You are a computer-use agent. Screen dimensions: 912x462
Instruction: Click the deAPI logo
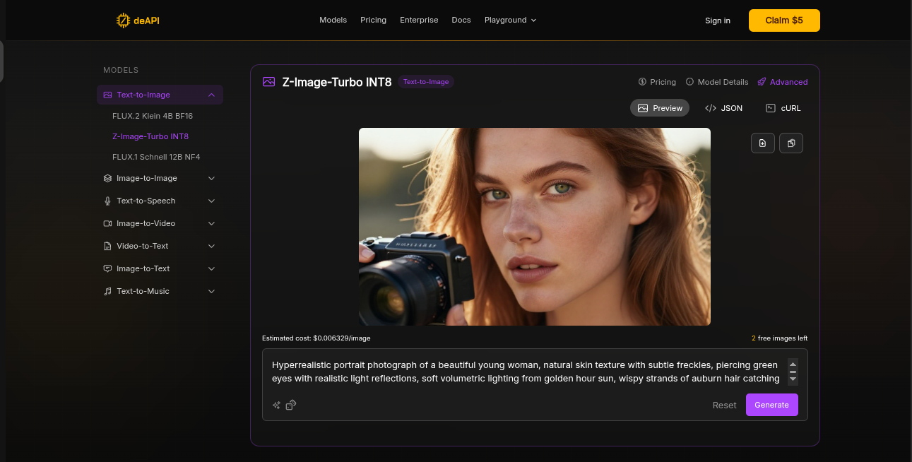pos(138,20)
